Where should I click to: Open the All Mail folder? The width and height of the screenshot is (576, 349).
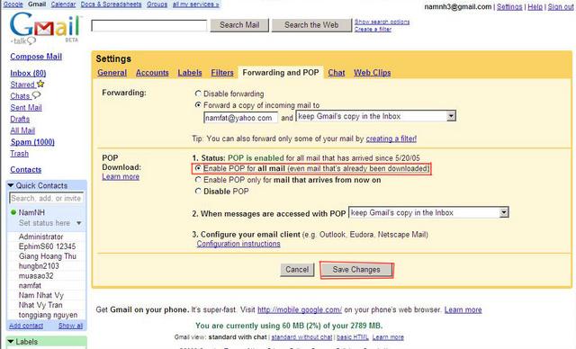point(22,130)
